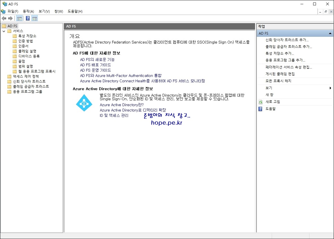Click the 도움말 question mark icon in actions
Image resolution: width=334 pixels, height=239 pixels.
[x=260, y=109]
